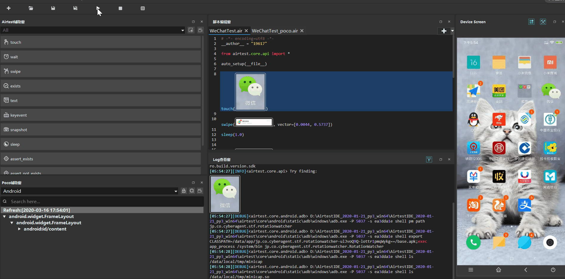Close the WeChatTest_poco.air tab

coord(302,31)
